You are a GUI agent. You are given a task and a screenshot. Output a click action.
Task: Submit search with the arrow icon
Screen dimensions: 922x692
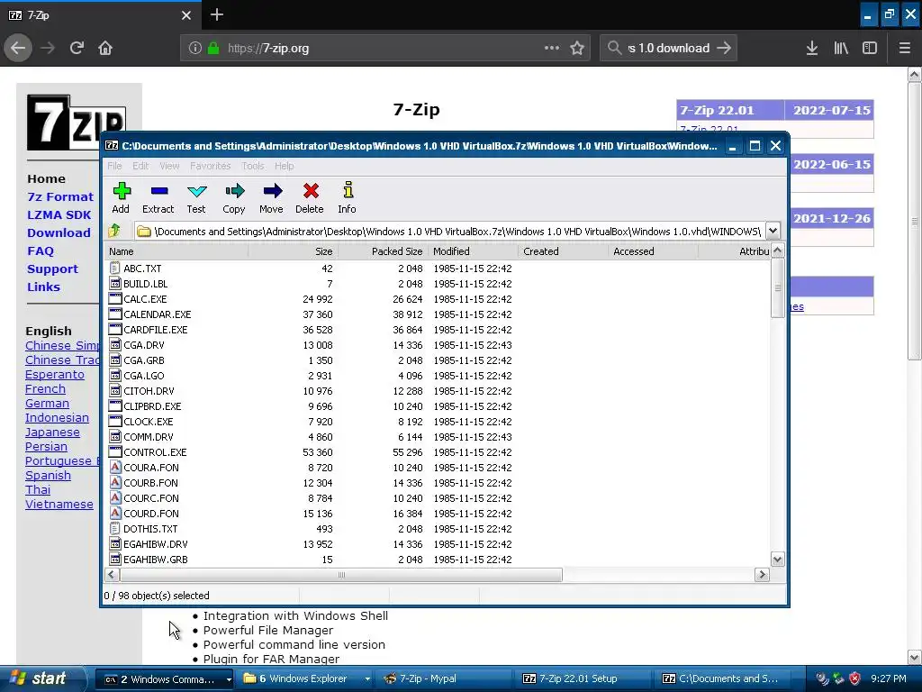pos(725,48)
